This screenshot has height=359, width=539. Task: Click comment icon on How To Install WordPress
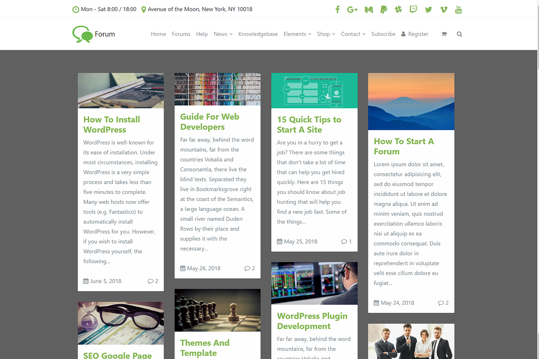coord(150,281)
